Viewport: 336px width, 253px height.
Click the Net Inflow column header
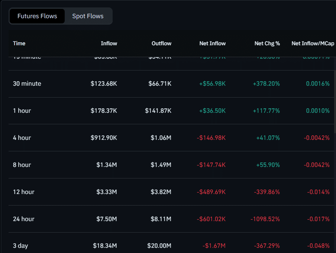(213, 43)
